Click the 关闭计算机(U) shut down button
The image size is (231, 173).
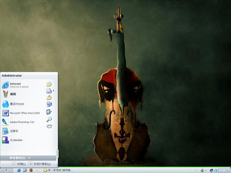coord(39,164)
